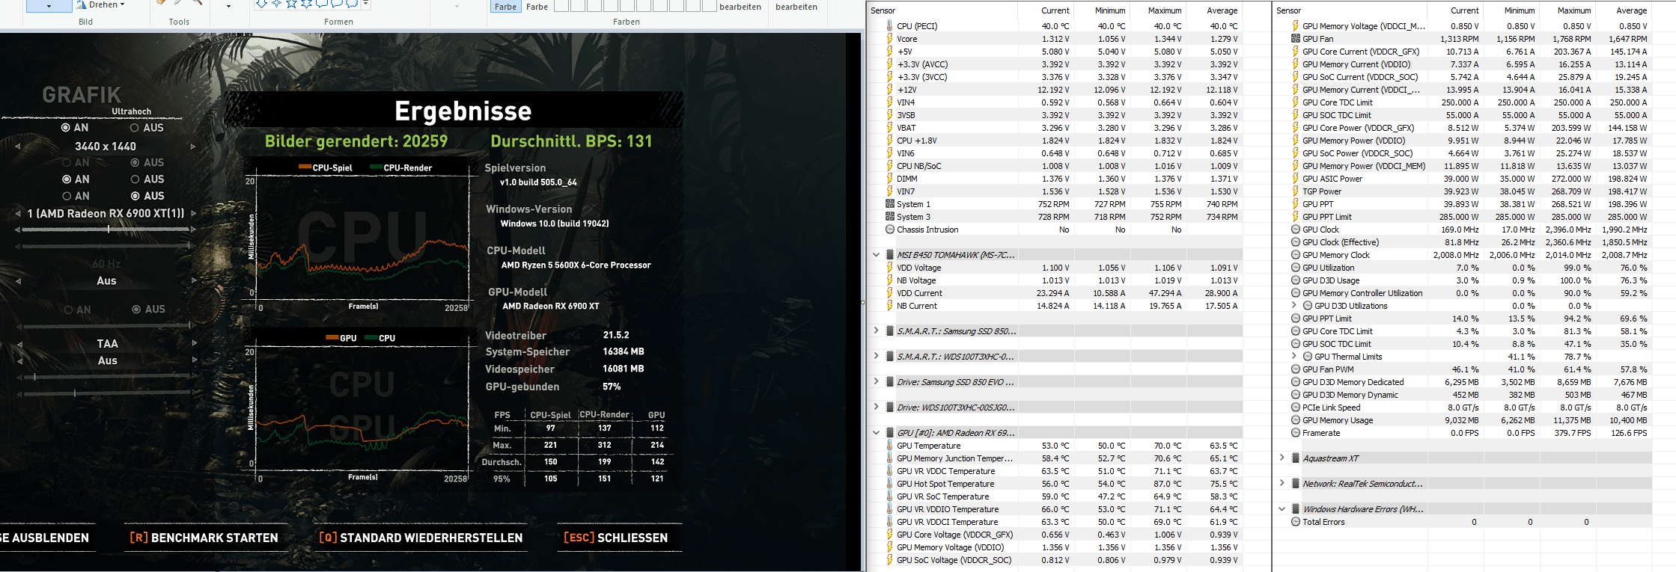The width and height of the screenshot is (1676, 572).
Task: Click the MSI B450 TOMAHAWK chip icon
Action: click(889, 255)
